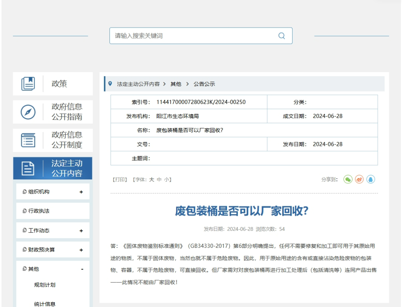Share the article via the WeChat icon
Image resolution: width=402 pixels, height=307 pixels.
[348, 179]
